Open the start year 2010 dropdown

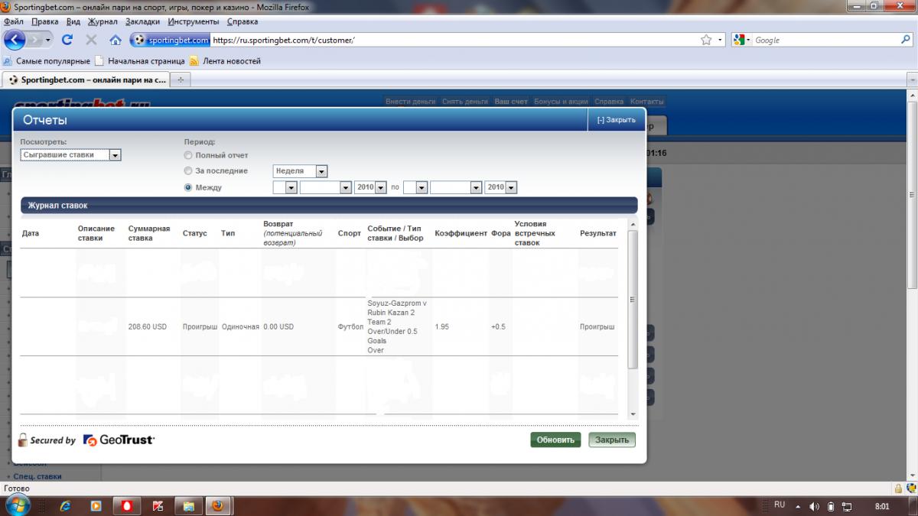pyautogui.click(x=370, y=187)
